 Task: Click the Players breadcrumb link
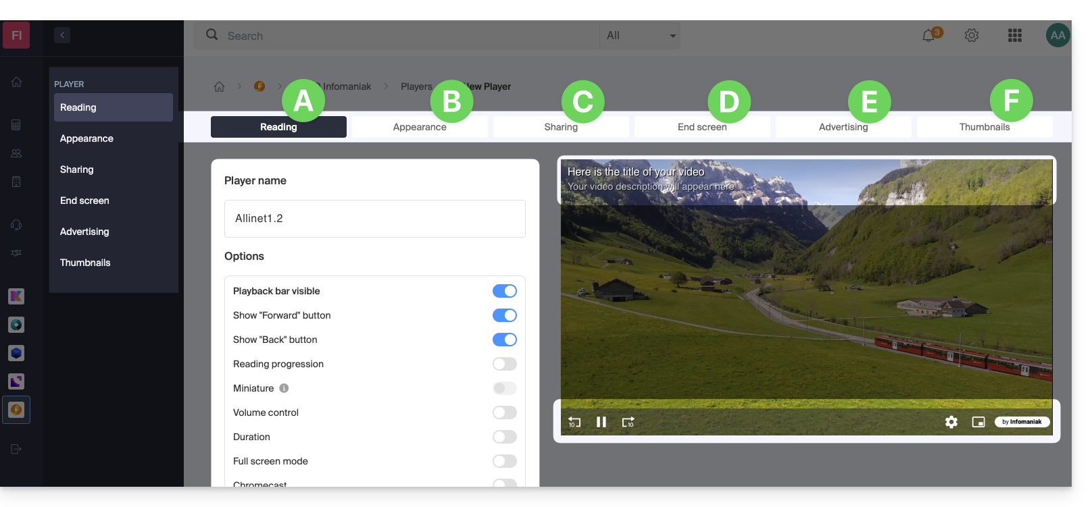coord(416,86)
